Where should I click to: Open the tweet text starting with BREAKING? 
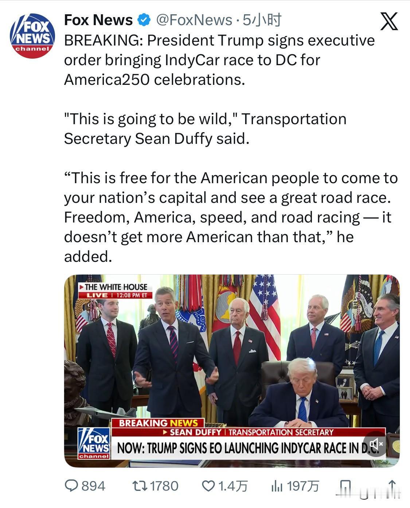(x=219, y=60)
